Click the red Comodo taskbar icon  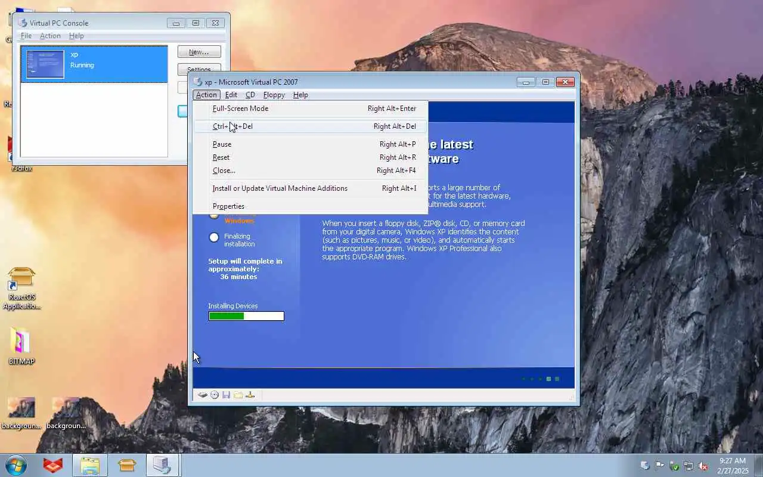click(x=53, y=465)
